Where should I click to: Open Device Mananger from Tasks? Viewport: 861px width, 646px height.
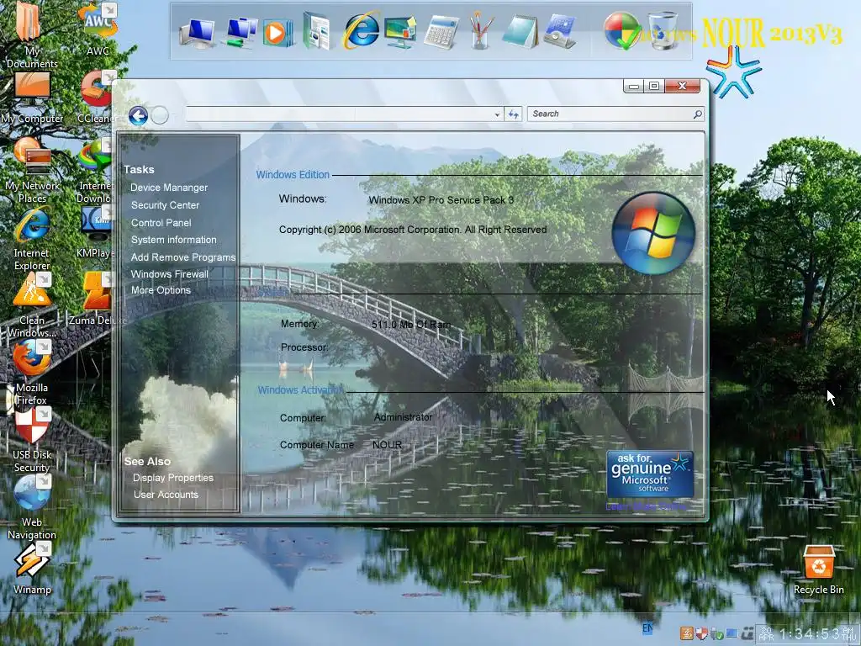click(169, 188)
